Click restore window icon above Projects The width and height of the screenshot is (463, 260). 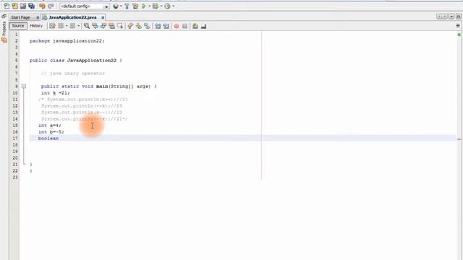pyautogui.click(x=4, y=16)
